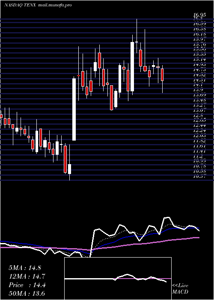Select the 12MA : 14.7 readout

pos(27,276)
